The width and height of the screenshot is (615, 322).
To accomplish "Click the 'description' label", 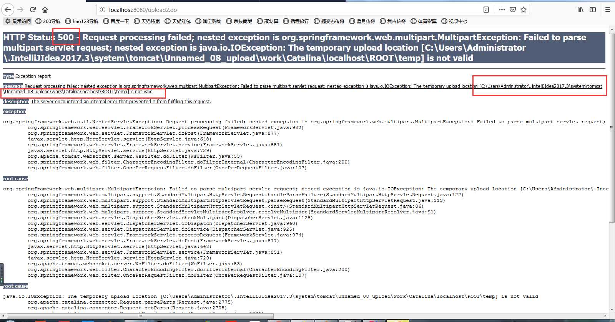I will [16, 101].
